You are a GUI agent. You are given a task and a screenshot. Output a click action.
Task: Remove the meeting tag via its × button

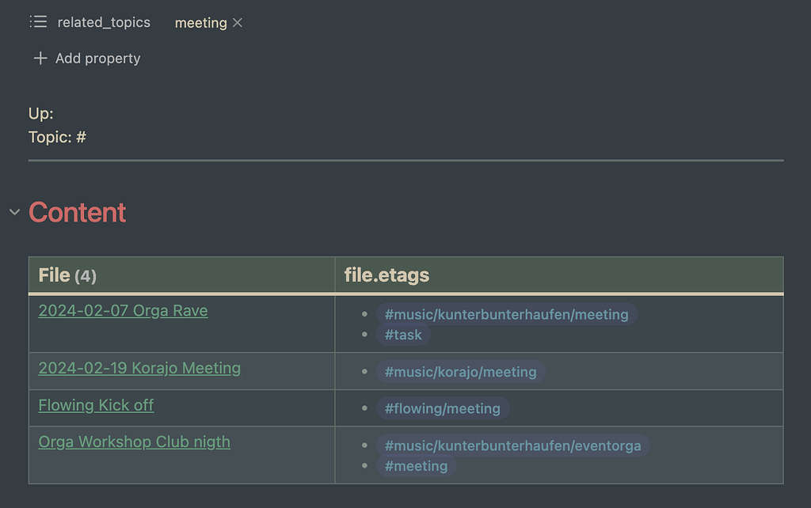tap(237, 23)
